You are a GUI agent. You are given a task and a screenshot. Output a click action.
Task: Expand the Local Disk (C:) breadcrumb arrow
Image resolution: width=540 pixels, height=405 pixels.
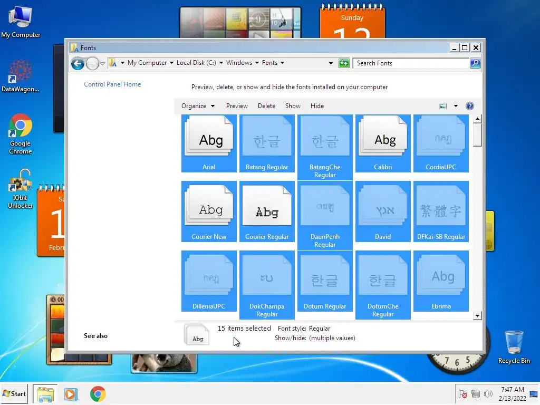(x=221, y=63)
